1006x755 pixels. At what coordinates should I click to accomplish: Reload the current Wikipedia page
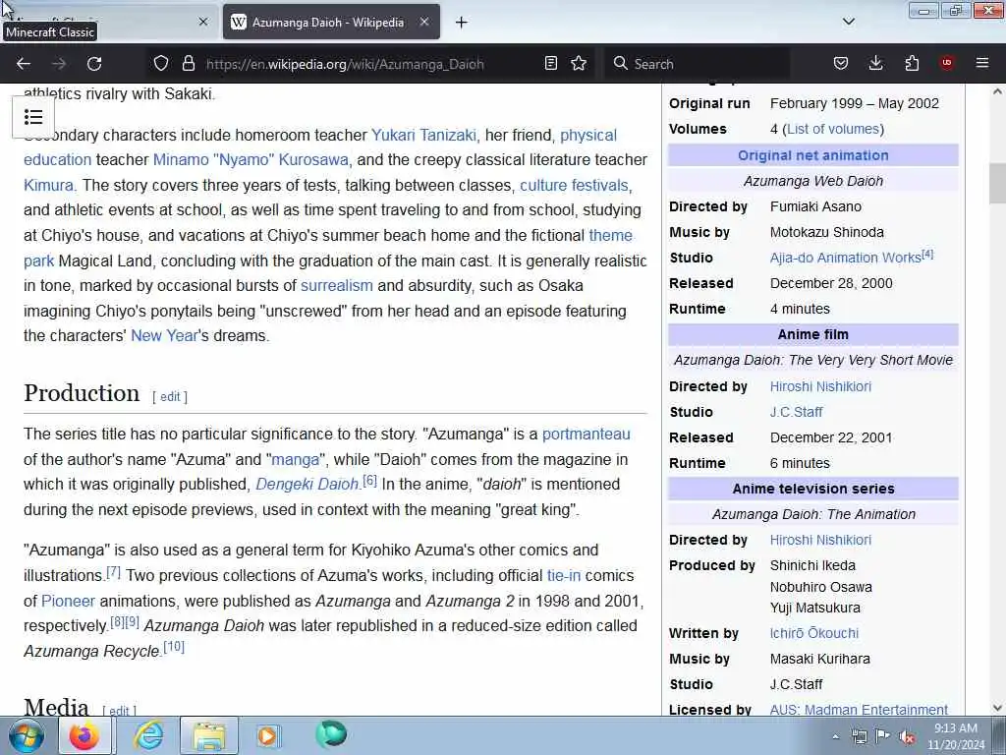(x=94, y=64)
